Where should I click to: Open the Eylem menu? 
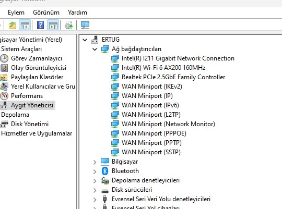[16, 13]
